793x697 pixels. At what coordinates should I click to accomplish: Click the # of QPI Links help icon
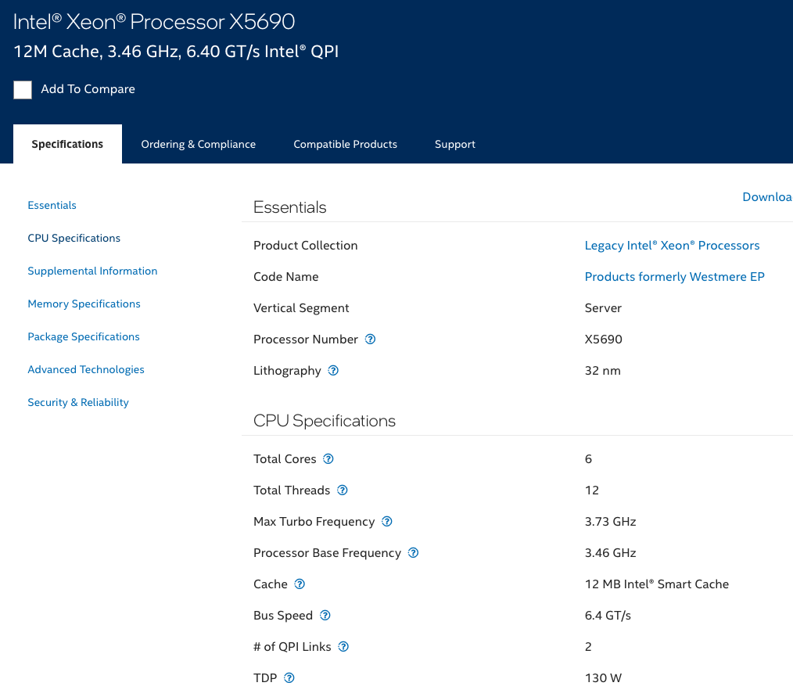pyautogui.click(x=343, y=647)
